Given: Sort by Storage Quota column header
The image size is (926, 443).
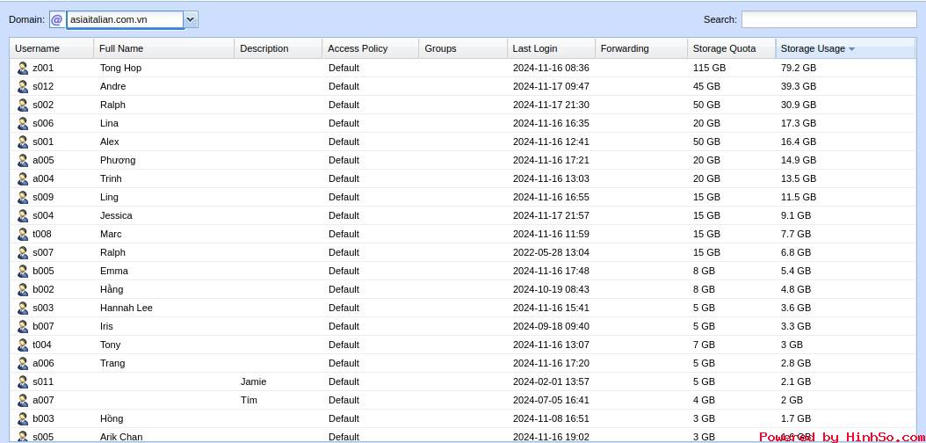Looking at the screenshot, I should coord(732,48).
